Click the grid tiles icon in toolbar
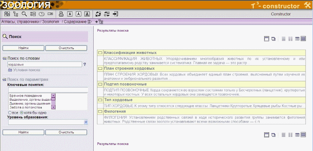 coord(7,14)
